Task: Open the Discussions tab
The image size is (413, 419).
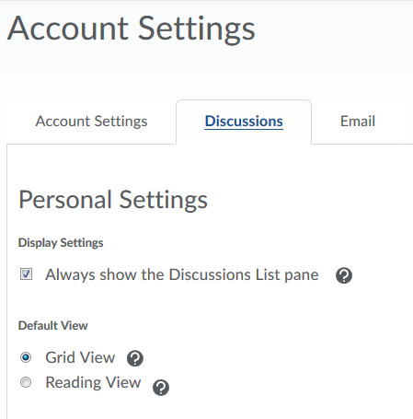Action: click(244, 122)
